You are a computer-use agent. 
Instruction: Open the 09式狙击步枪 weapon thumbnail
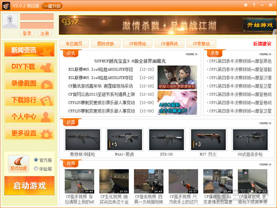tap(250, 140)
